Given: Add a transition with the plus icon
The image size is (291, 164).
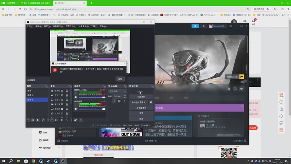Looking at the screenshot, I should tap(114, 101).
